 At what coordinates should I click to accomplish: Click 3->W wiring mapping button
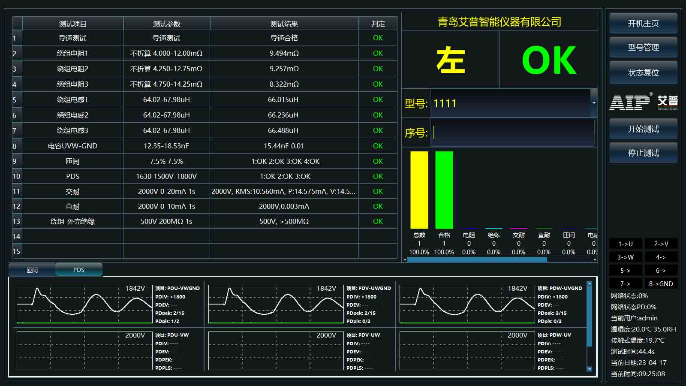pyautogui.click(x=625, y=257)
